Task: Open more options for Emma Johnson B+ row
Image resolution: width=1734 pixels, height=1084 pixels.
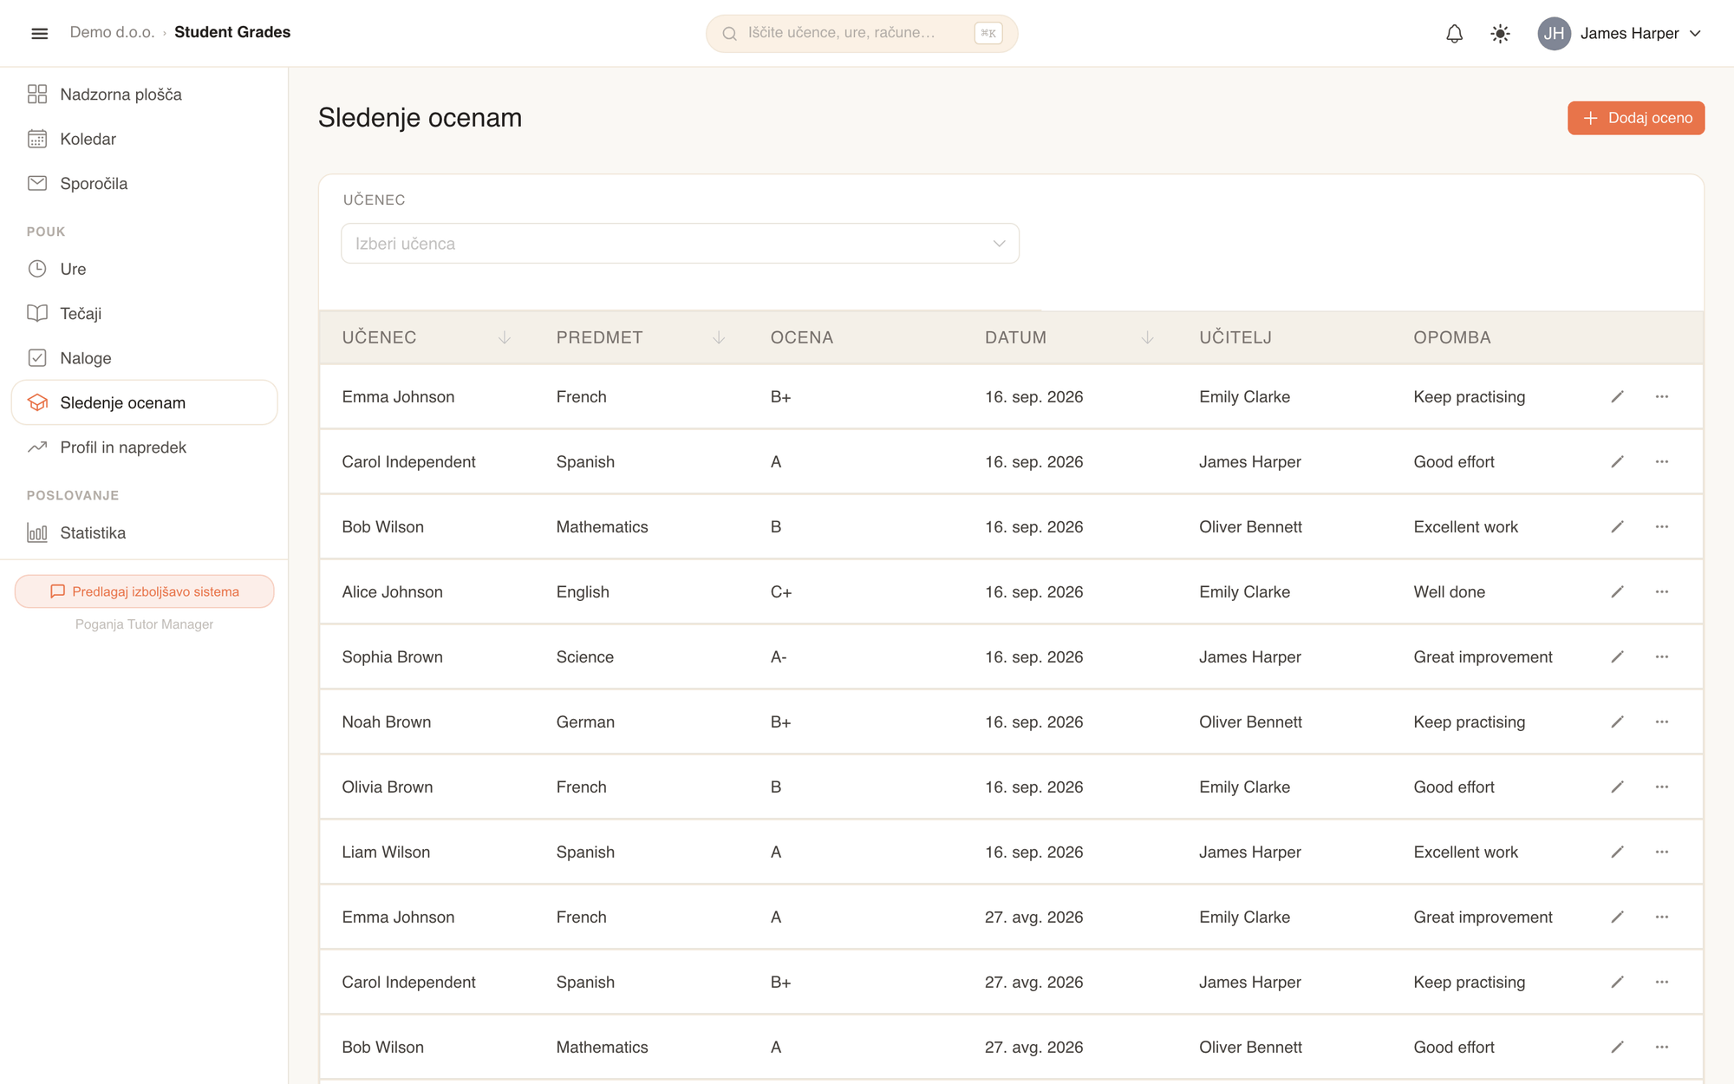Action: tap(1661, 396)
